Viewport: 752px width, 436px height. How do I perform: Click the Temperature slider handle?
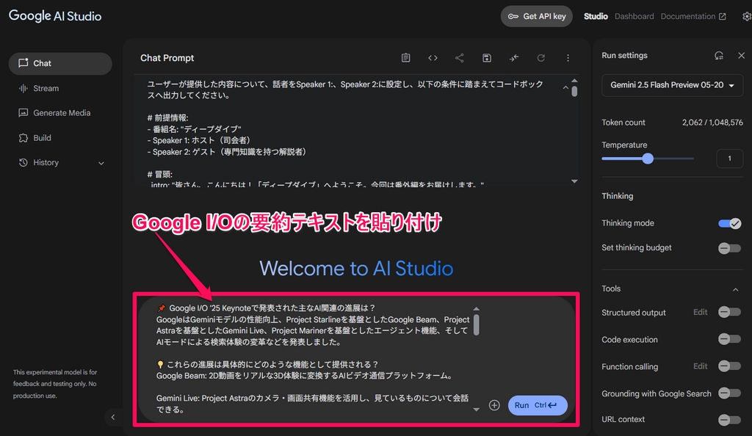pos(648,159)
